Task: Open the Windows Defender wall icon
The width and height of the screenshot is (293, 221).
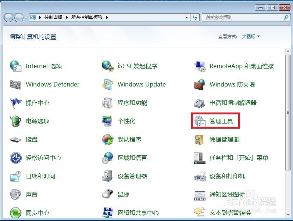Action: point(15,84)
